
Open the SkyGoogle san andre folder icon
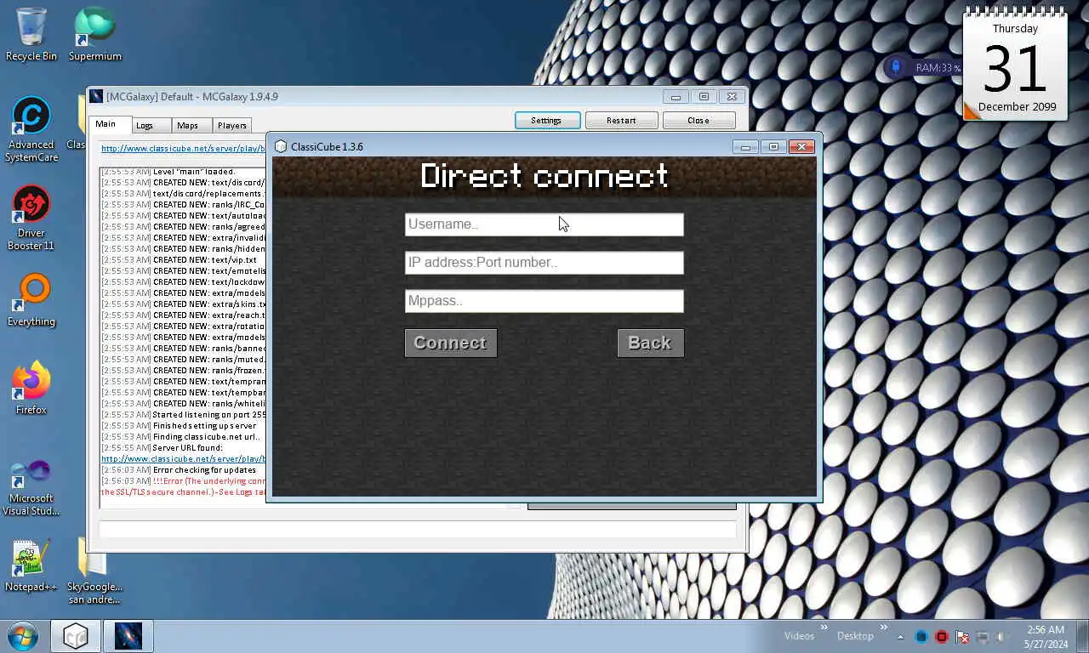pos(94,571)
